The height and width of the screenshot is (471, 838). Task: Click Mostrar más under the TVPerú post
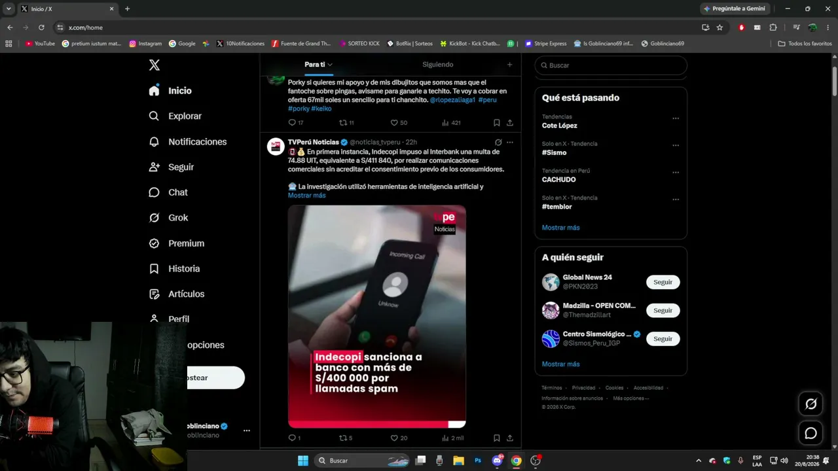point(306,196)
